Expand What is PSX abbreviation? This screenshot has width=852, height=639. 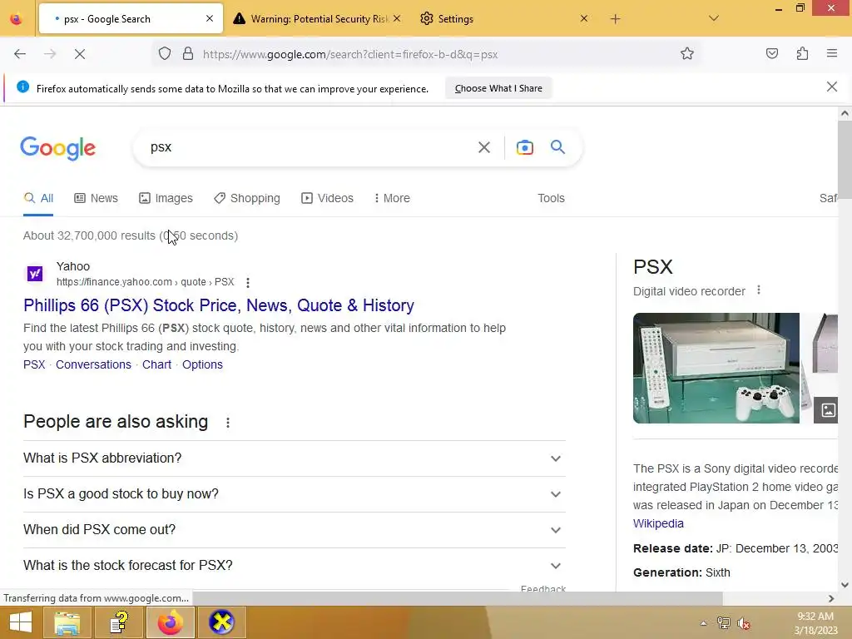pos(294,458)
